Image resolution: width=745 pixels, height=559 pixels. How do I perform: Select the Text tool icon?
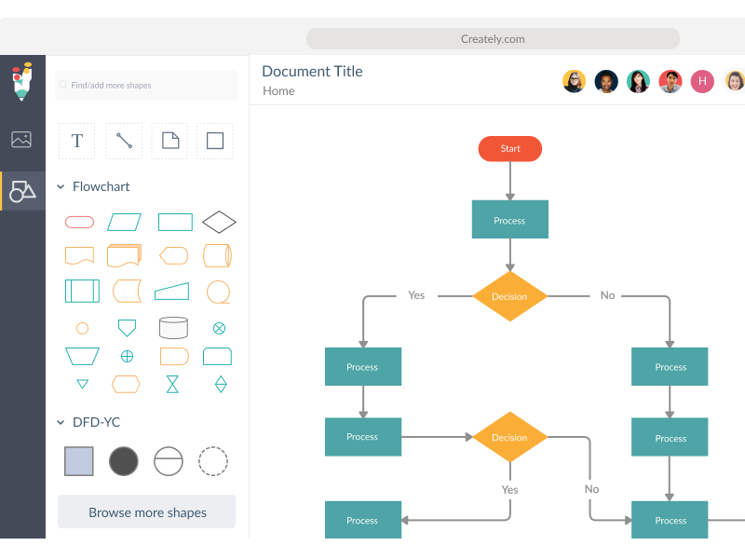click(77, 141)
